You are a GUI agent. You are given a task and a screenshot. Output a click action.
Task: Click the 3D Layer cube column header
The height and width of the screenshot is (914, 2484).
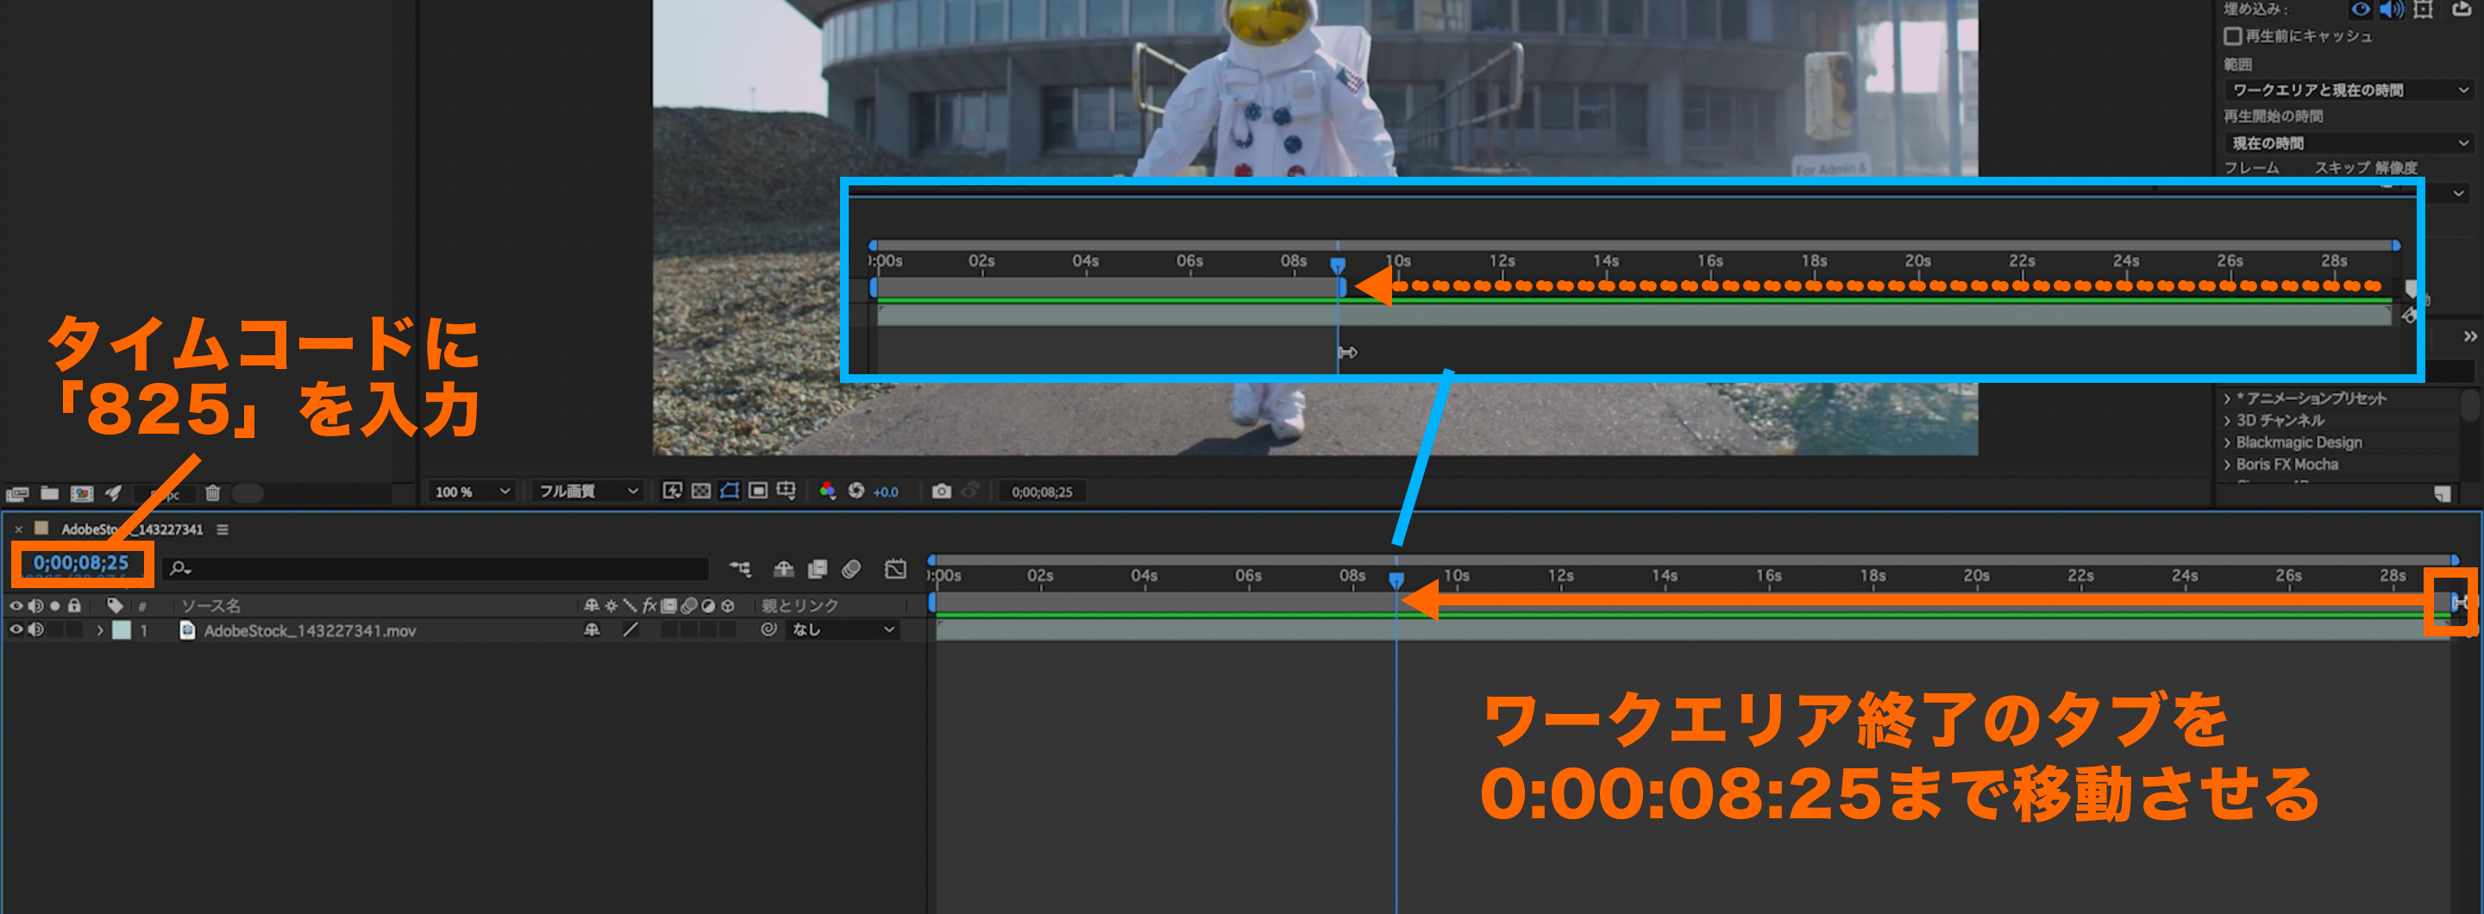(x=728, y=605)
